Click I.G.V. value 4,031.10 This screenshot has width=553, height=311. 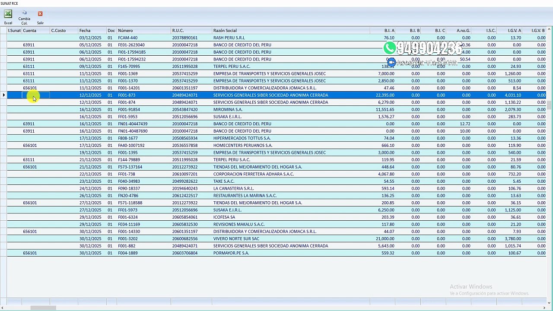(x=513, y=95)
